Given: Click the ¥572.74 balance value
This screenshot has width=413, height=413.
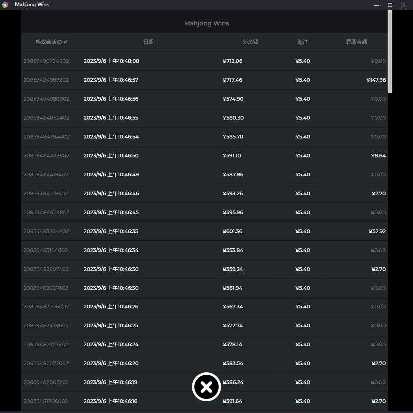Looking at the screenshot, I should pos(232,326).
